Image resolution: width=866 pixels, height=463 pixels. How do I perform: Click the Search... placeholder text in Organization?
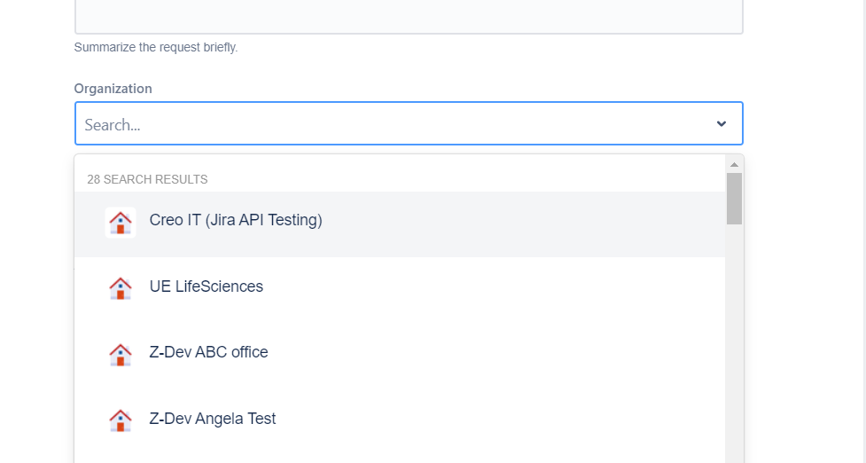pyautogui.click(x=113, y=125)
